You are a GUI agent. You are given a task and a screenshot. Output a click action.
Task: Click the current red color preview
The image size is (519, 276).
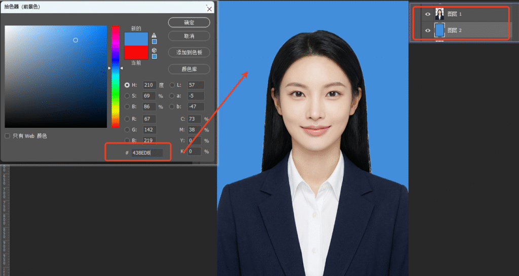(136, 52)
